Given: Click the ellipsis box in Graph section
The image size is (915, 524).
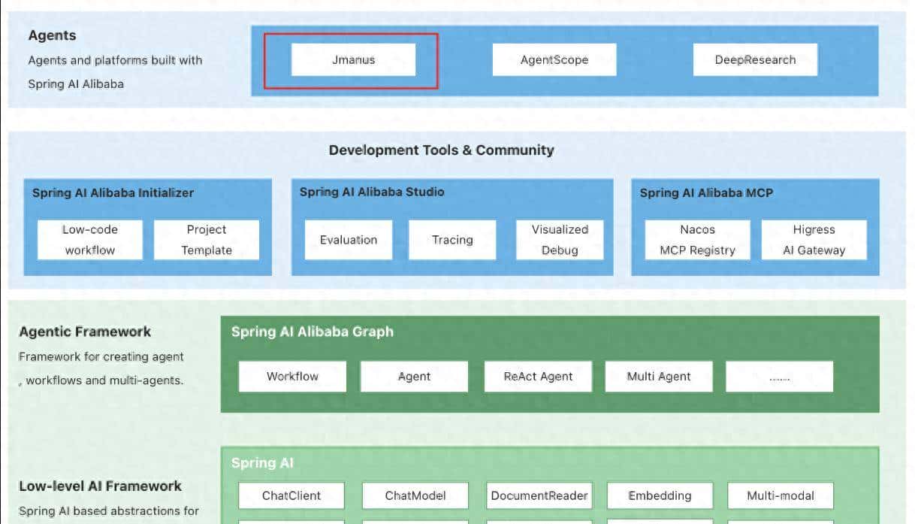Looking at the screenshot, I should [779, 377].
